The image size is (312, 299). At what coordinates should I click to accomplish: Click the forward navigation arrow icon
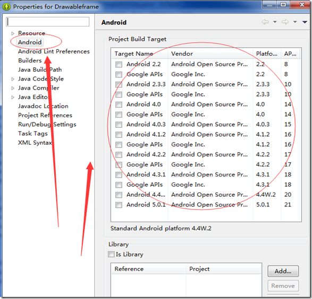coord(285,22)
